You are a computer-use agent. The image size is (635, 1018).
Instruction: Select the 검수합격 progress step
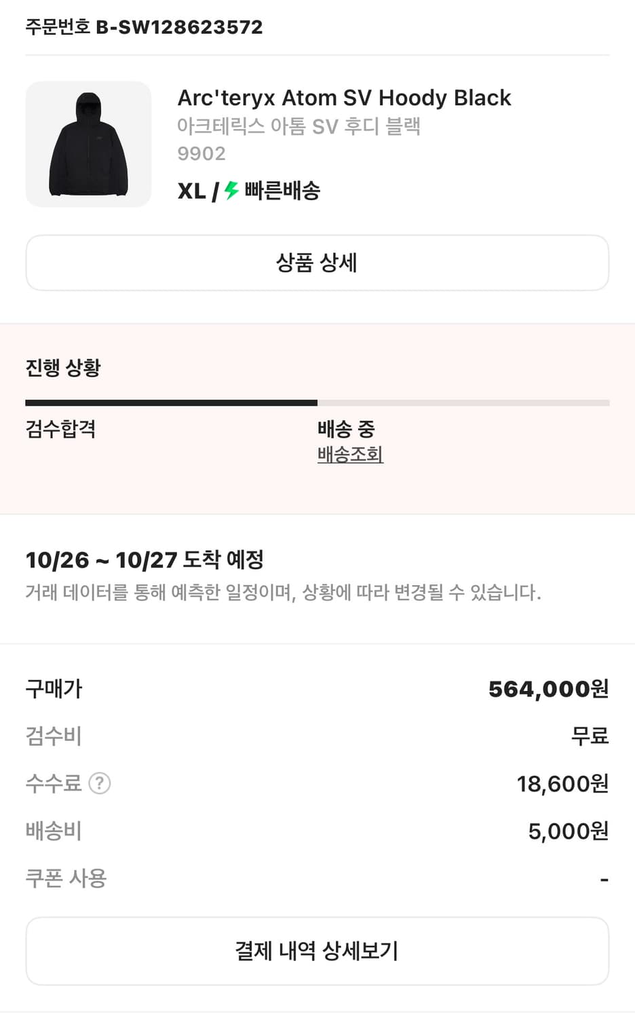[60, 429]
